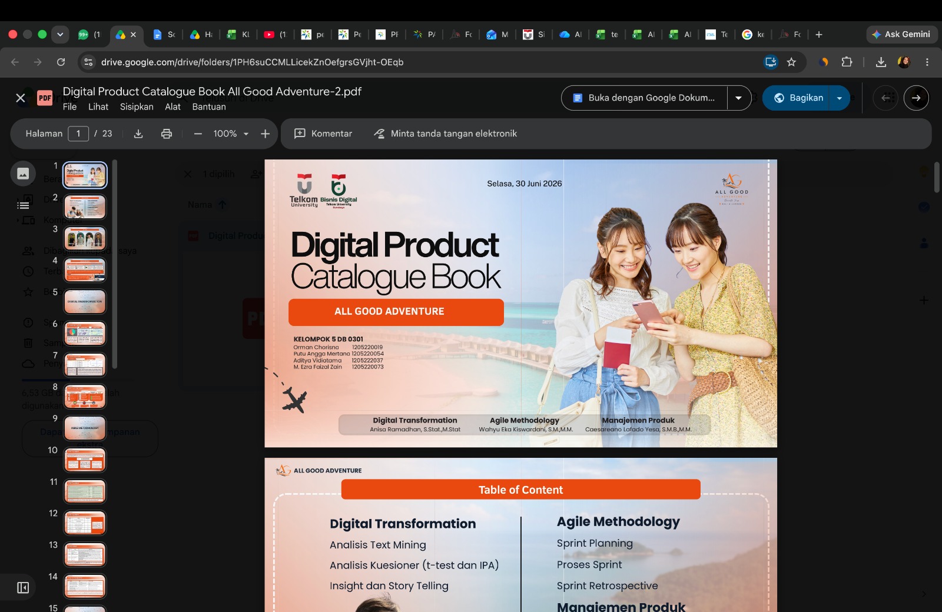Click the Ask Gemini button
Image resolution: width=942 pixels, height=612 pixels.
[901, 34]
